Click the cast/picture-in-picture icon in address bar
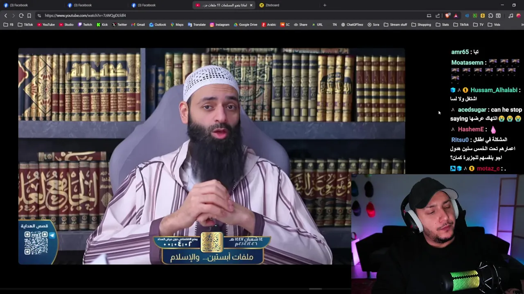 pos(429,16)
